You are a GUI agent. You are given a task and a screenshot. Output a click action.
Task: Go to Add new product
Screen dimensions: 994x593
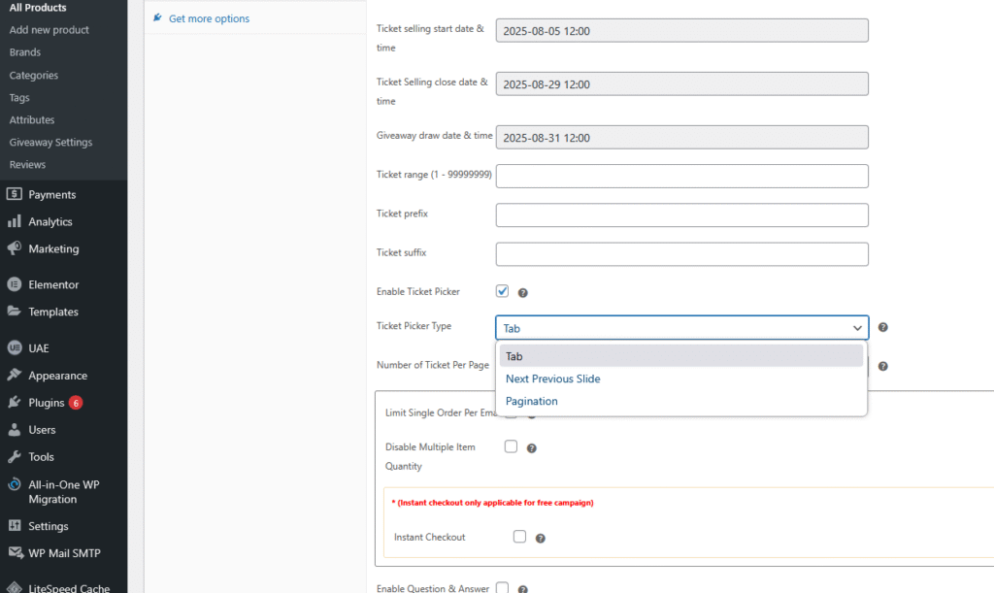coord(49,30)
